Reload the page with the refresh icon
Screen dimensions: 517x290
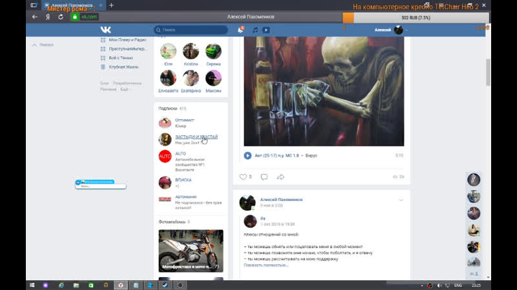coord(61,17)
